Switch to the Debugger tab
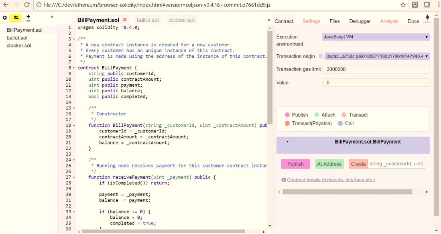The image size is (441, 234). pyautogui.click(x=360, y=21)
